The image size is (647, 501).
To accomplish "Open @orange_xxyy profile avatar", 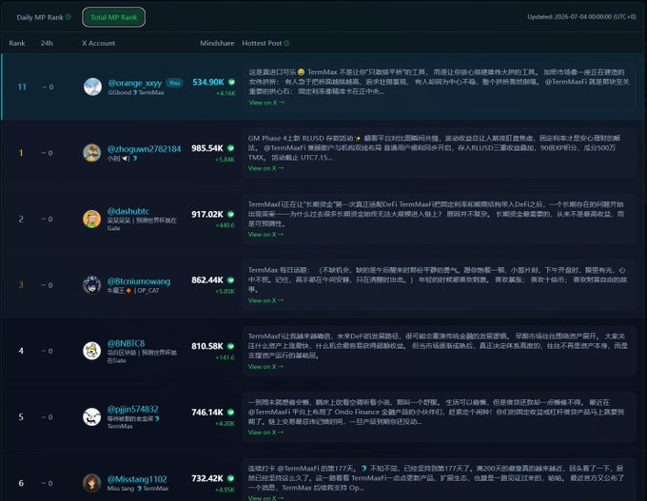I will (92, 87).
